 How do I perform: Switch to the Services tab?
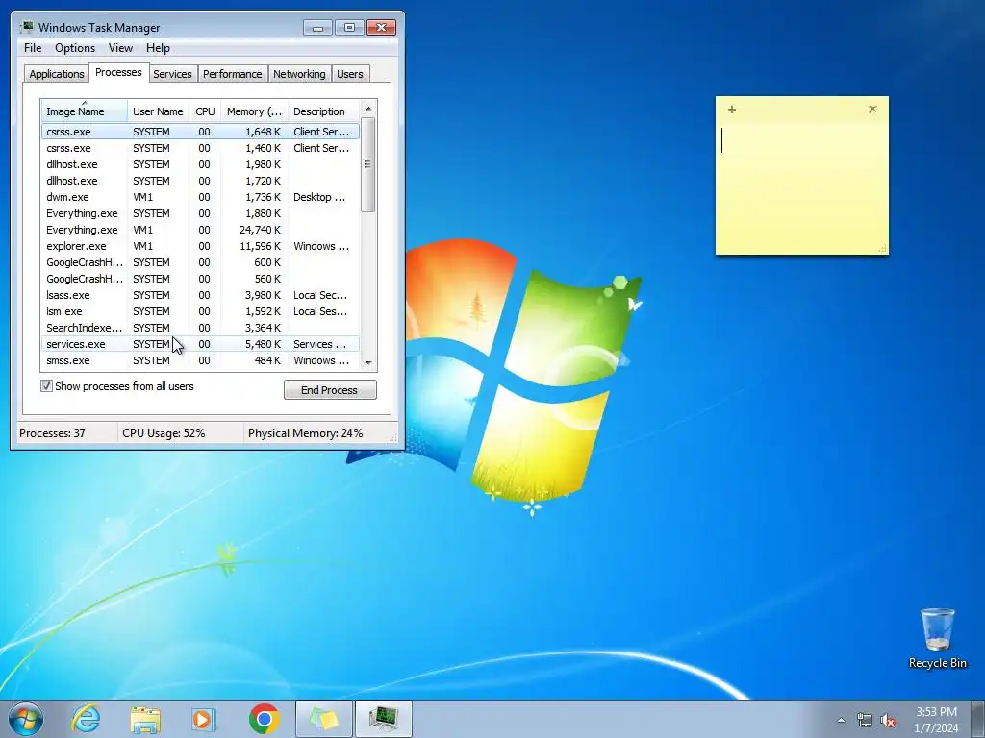pyautogui.click(x=172, y=74)
